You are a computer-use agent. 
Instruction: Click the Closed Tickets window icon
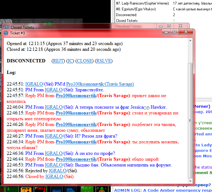[6, 27]
